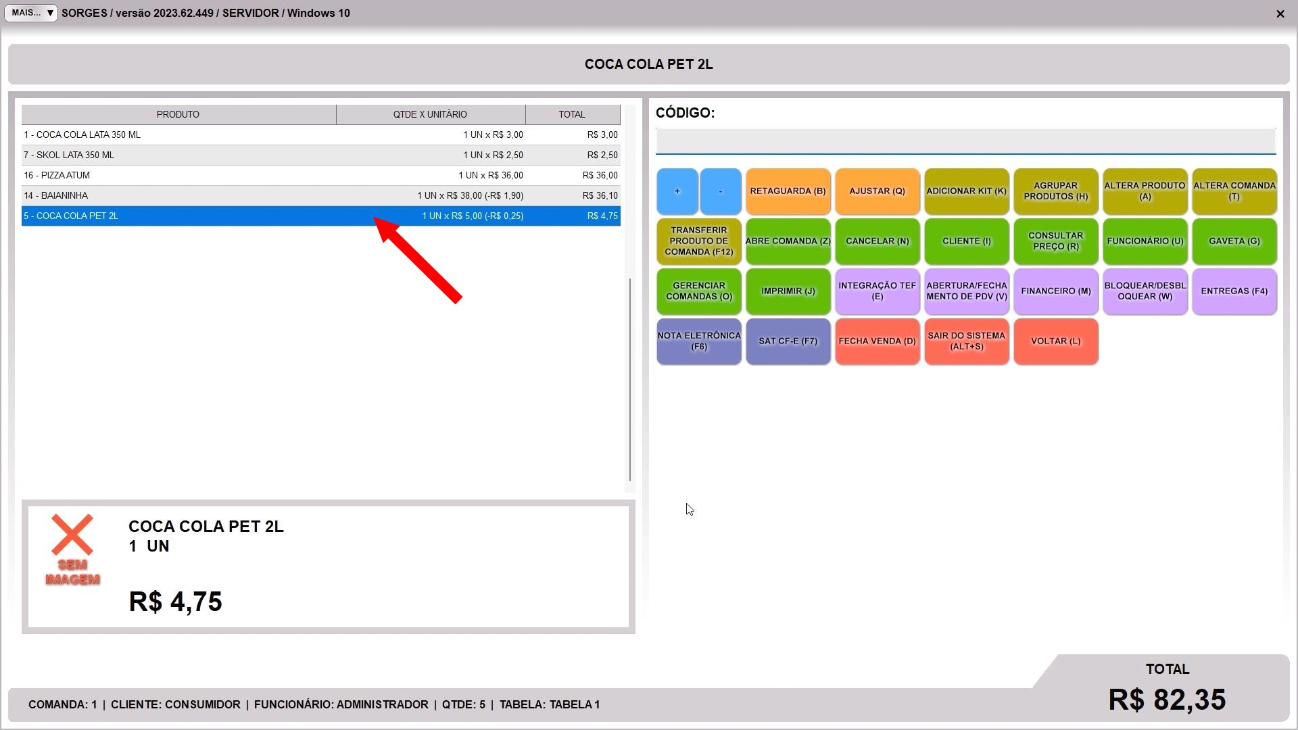Click FUNCIONÁRIO: ADMINISTRADOR in status bar
This screenshot has width=1298, height=730.
[x=341, y=704]
